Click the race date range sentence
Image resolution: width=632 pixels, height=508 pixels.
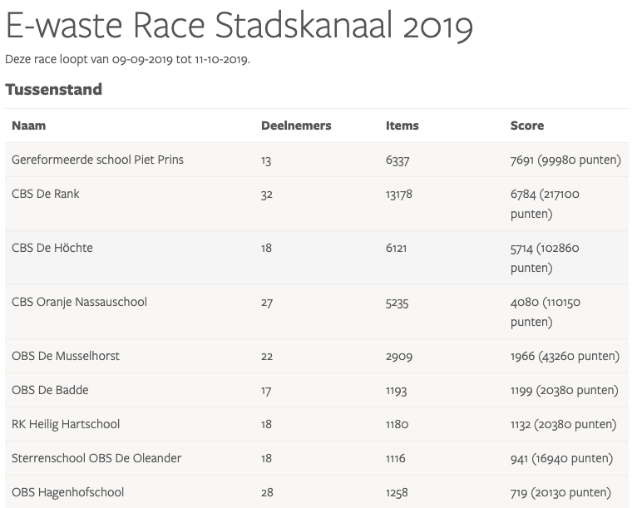127,60
